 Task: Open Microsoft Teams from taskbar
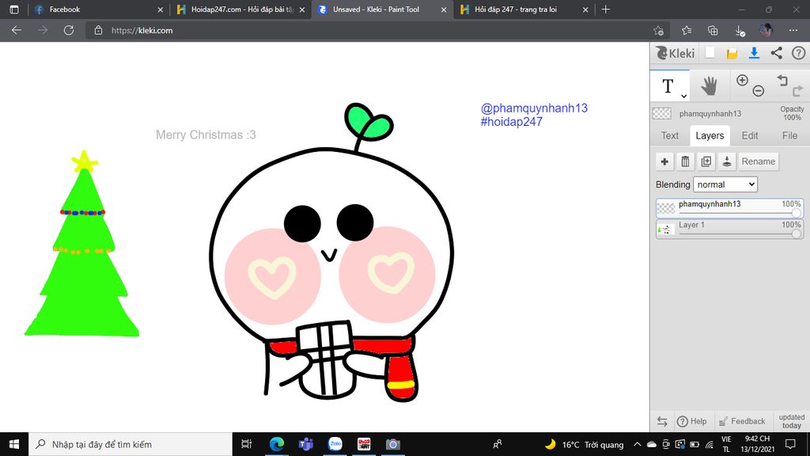[306, 444]
